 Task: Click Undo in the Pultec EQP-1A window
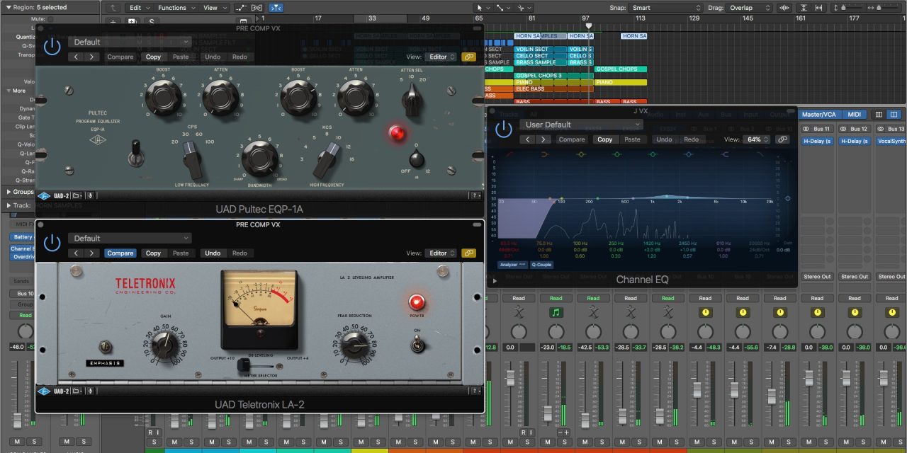[x=212, y=57]
